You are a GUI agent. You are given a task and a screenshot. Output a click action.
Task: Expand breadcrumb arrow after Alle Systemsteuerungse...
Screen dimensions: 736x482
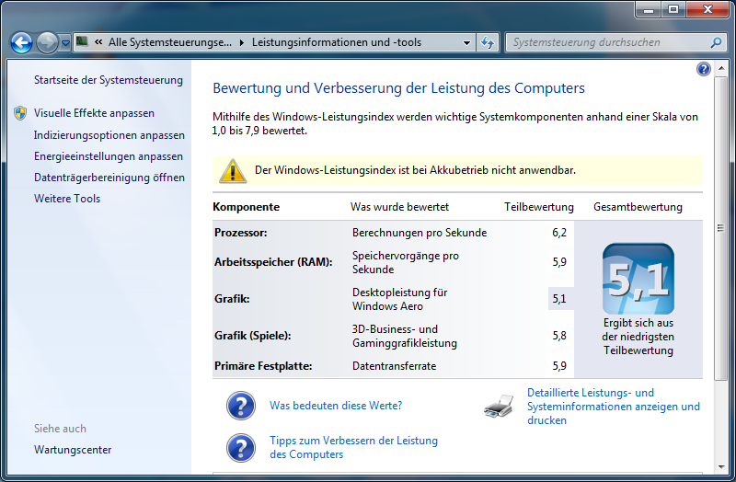[242, 42]
